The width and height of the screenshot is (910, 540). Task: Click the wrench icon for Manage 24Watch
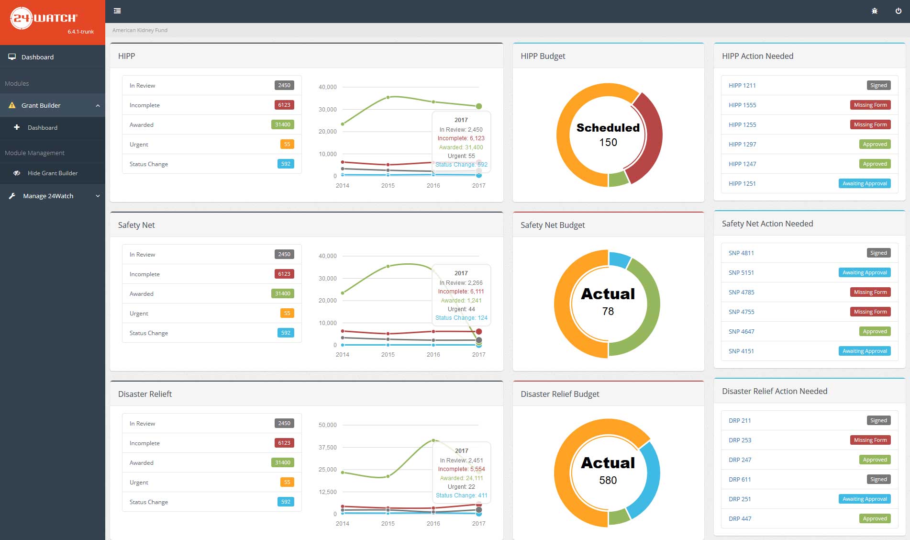[x=12, y=196]
